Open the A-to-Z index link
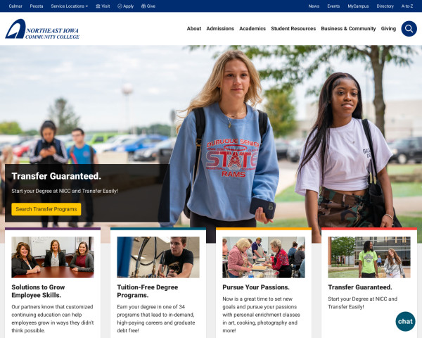This screenshot has height=338, width=422. (x=407, y=6)
